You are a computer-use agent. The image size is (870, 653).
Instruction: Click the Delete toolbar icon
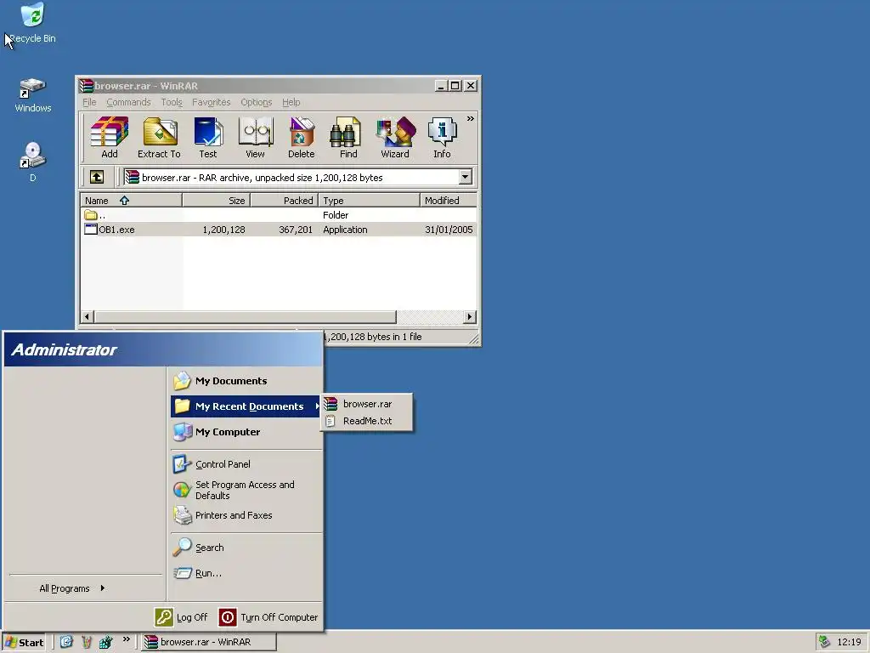pos(302,138)
